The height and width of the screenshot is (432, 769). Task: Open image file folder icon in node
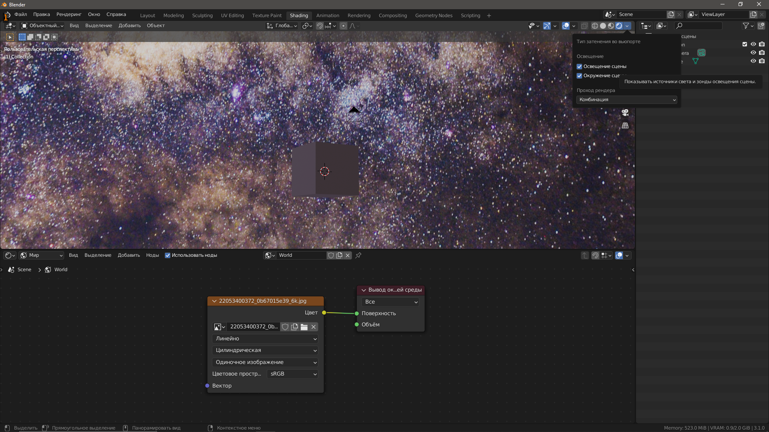[x=304, y=327]
